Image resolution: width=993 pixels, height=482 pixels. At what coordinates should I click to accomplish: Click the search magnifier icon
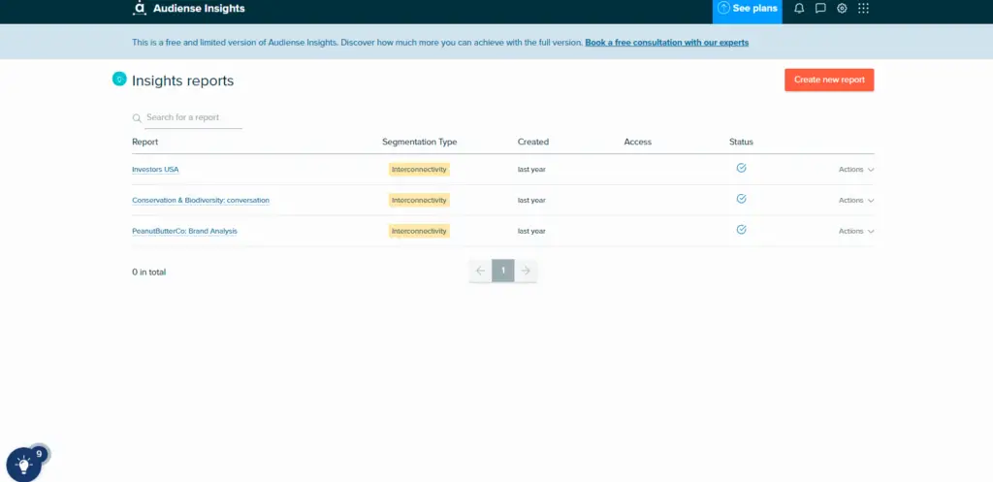(x=137, y=118)
